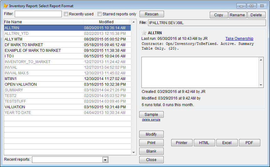Select the I TO I report
Viewport: 270px width, 167px height.
pyautogui.click(x=67, y=56)
